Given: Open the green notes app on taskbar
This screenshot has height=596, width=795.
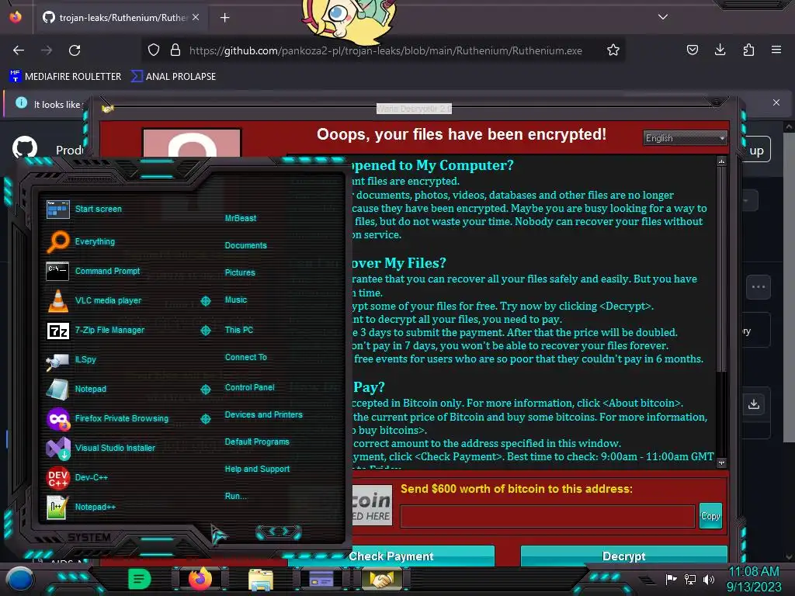Looking at the screenshot, I should (x=139, y=579).
